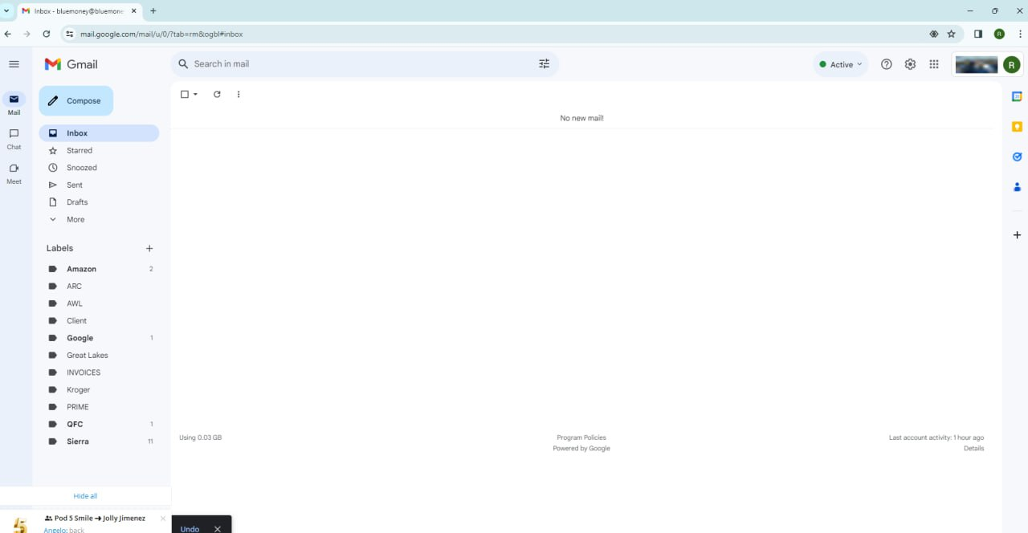Show search options filter icon
This screenshot has width=1028, height=533.
(544, 64)
